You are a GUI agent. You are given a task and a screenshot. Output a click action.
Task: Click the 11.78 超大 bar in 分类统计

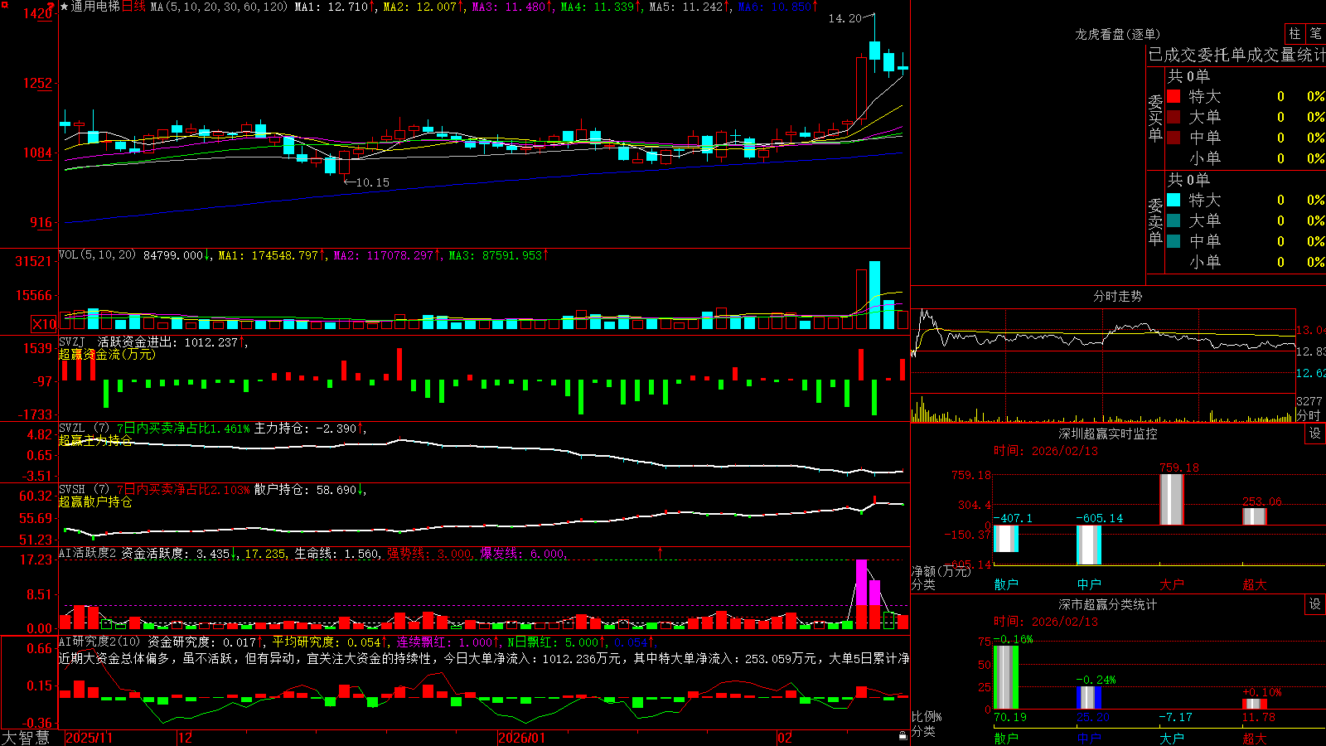[1254, 704]
